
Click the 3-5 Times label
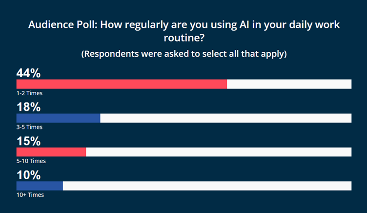coord(29,127)
